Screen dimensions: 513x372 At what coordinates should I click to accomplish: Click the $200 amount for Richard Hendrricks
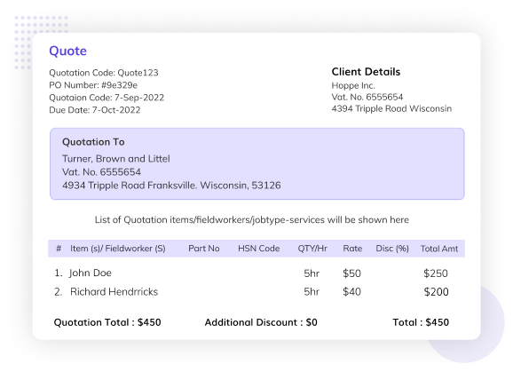point(436,292)
